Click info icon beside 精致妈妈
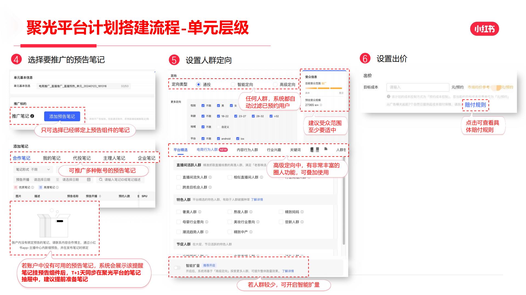Screen dimensions: 526x295 302,212
